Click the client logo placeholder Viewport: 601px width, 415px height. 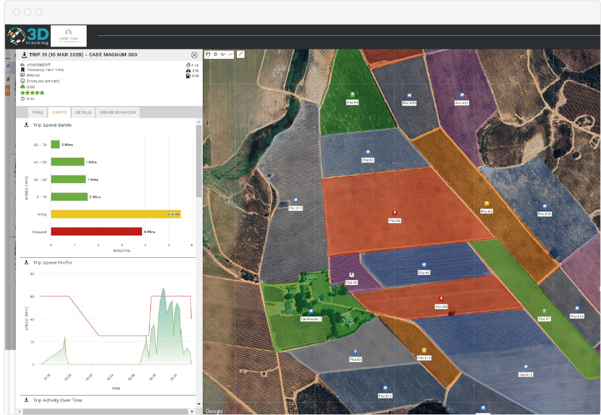68,36
